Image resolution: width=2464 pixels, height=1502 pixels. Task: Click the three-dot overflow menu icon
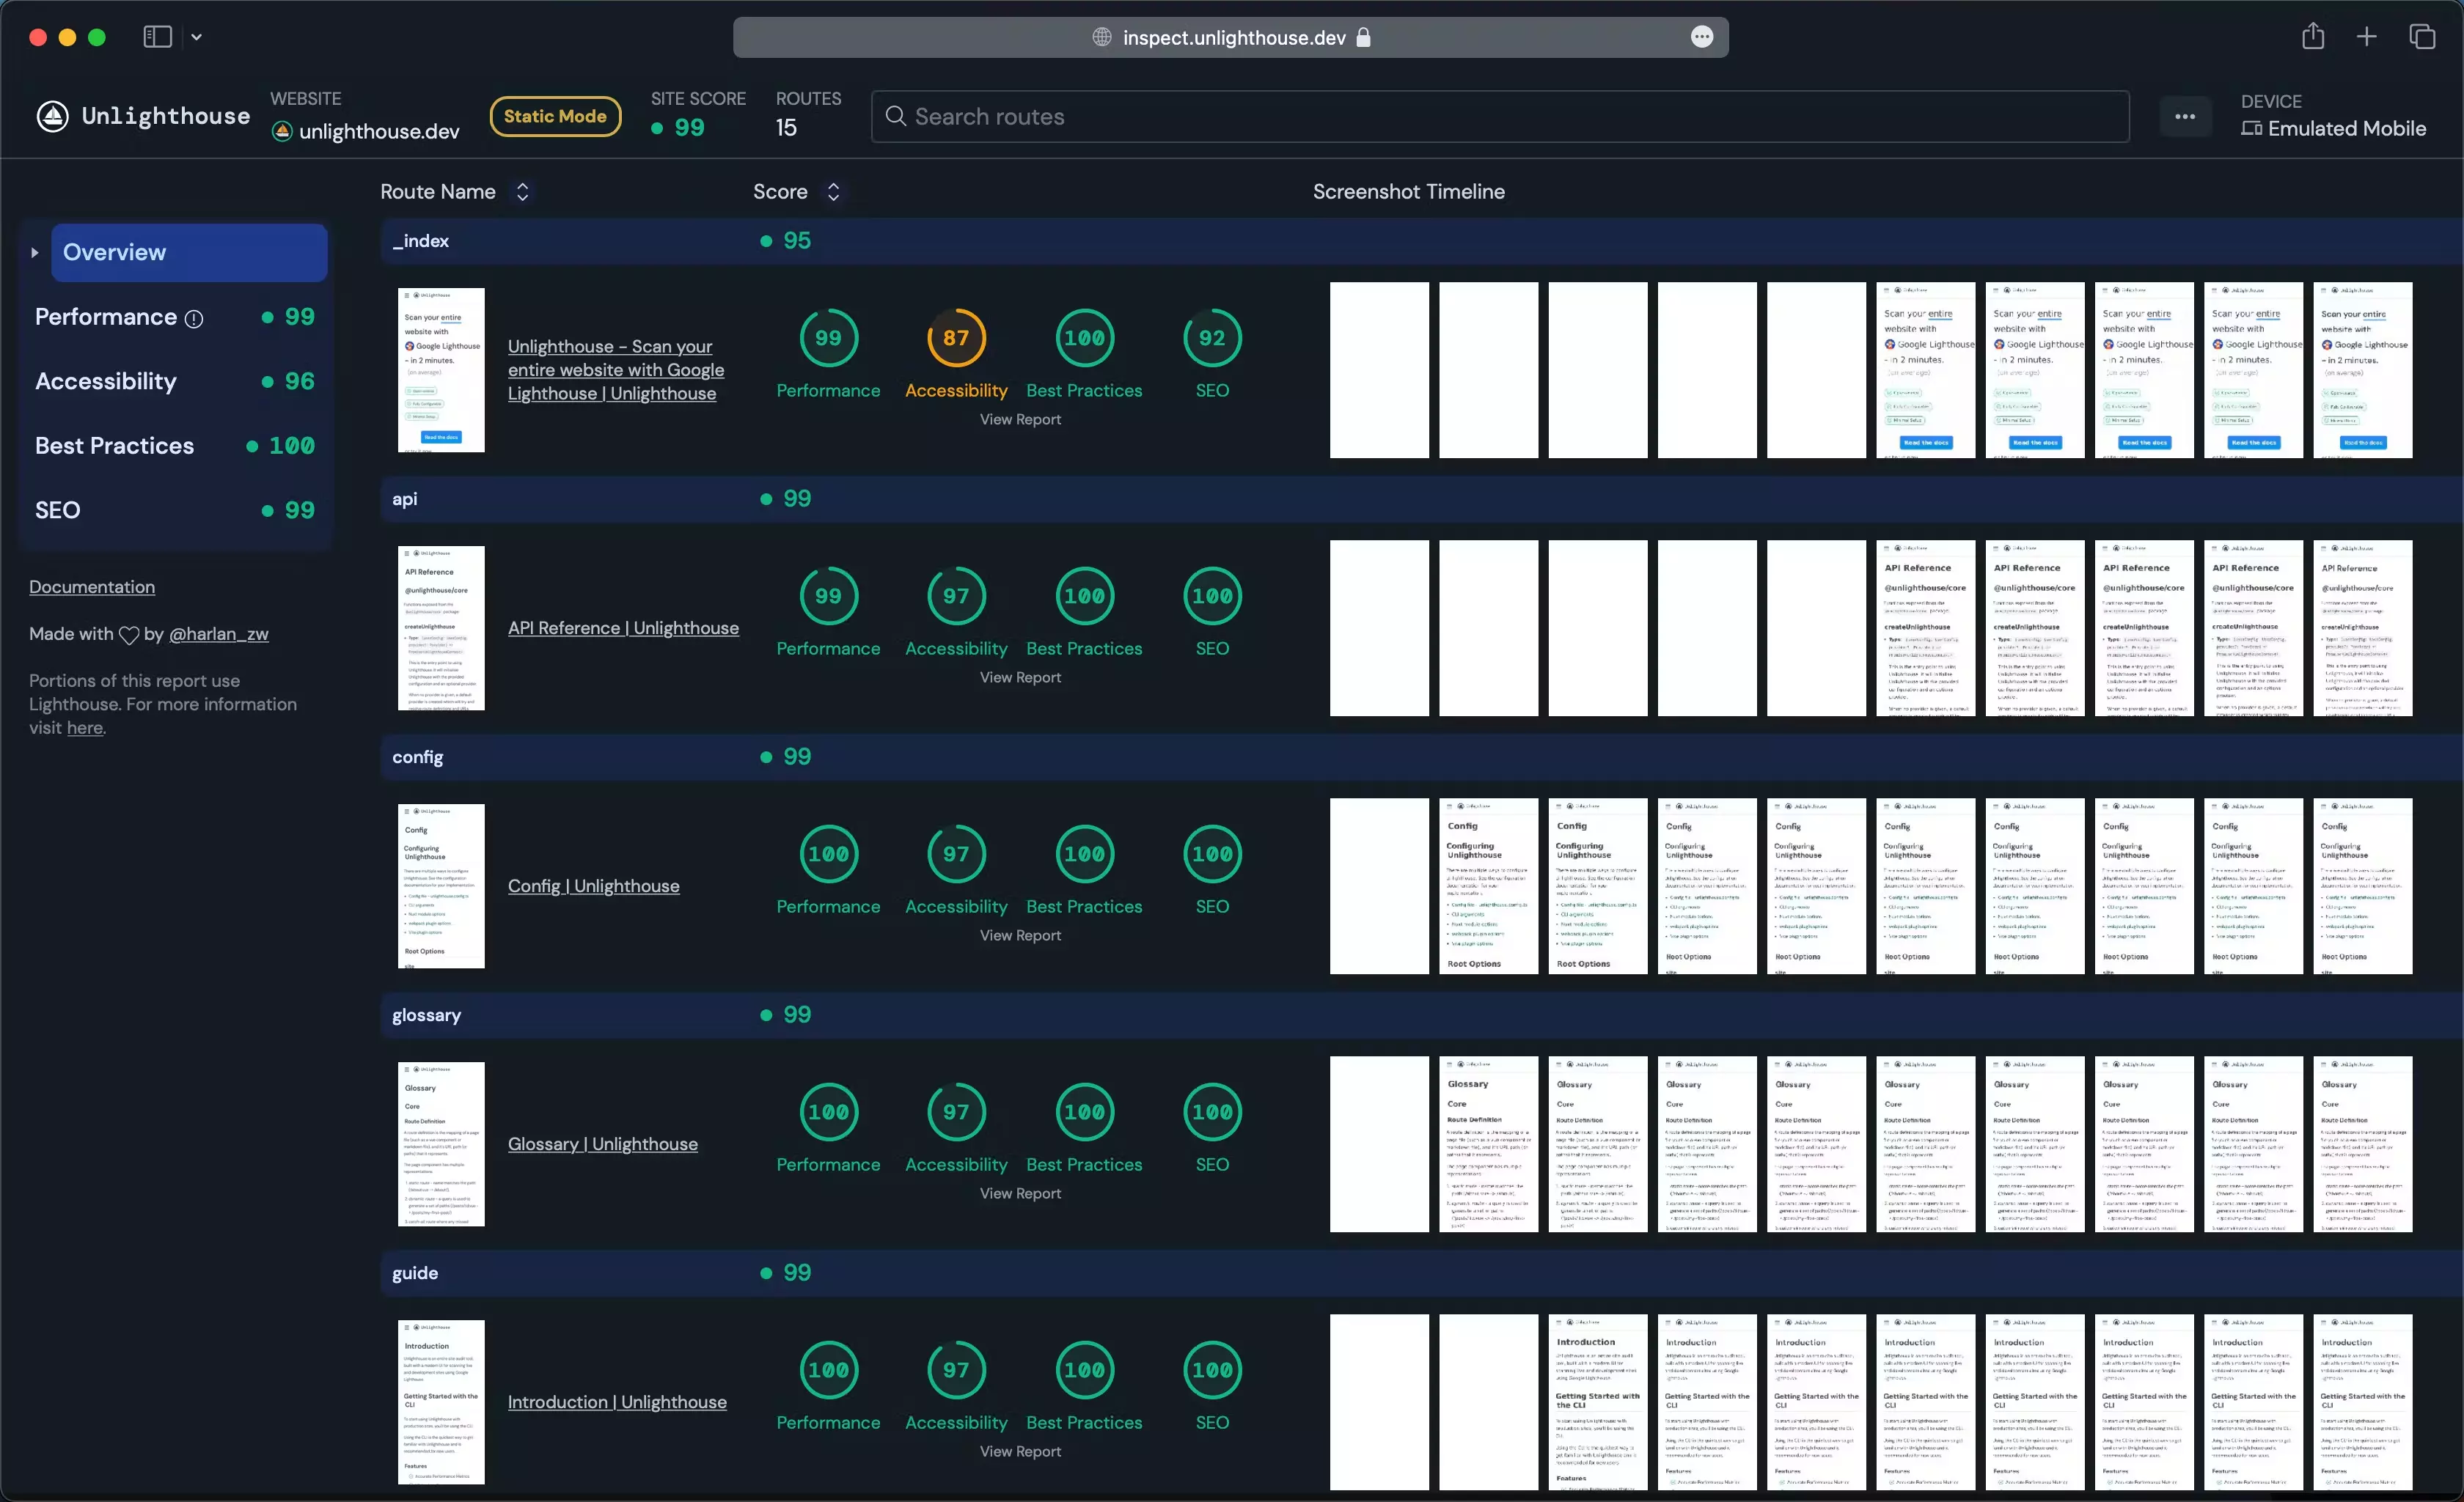(x=2186, y=116)
